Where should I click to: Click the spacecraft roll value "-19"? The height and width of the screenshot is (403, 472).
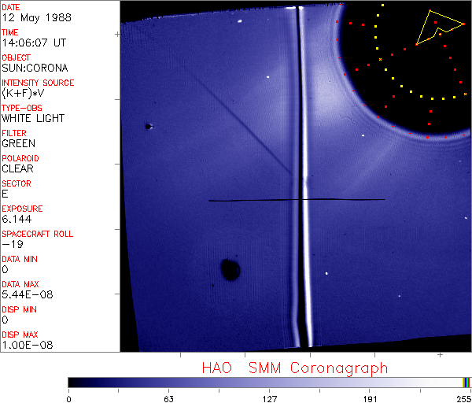click(13, 244)
